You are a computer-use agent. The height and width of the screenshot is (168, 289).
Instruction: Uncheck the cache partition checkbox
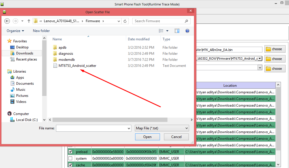click(70, 165)
